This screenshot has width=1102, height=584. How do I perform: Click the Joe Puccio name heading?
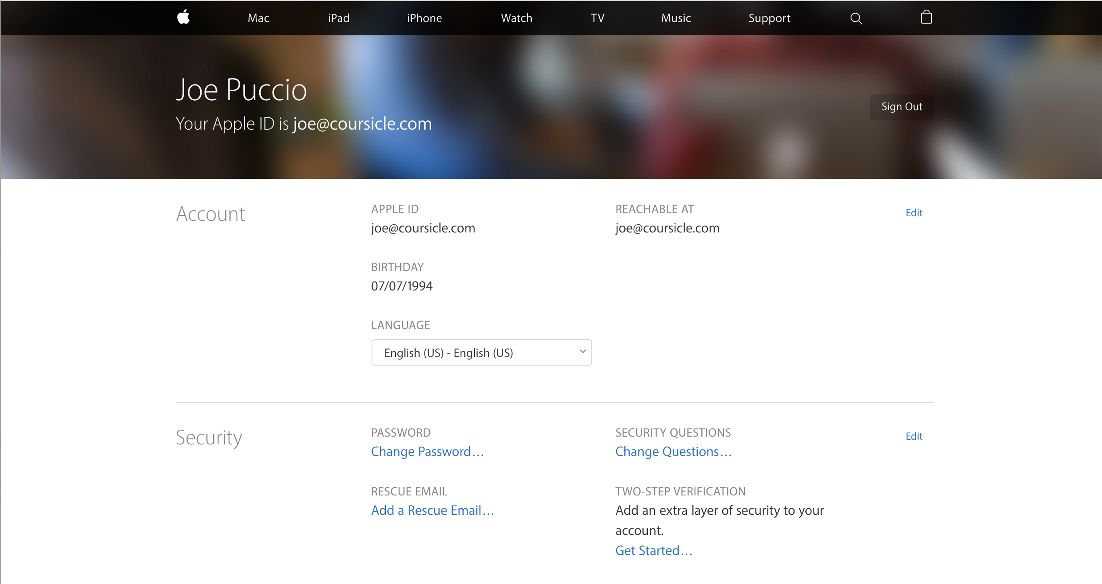(241, 90)
